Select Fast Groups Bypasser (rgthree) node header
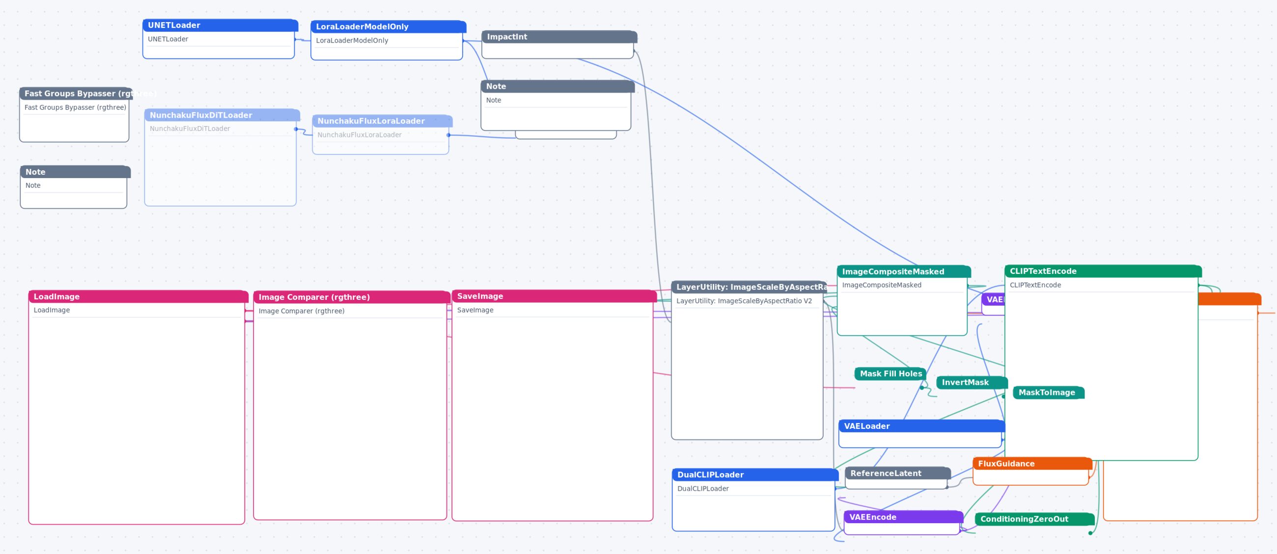The width and height of the screenshot is (1277, 554). pyautogui.click(x=76, y=94)
